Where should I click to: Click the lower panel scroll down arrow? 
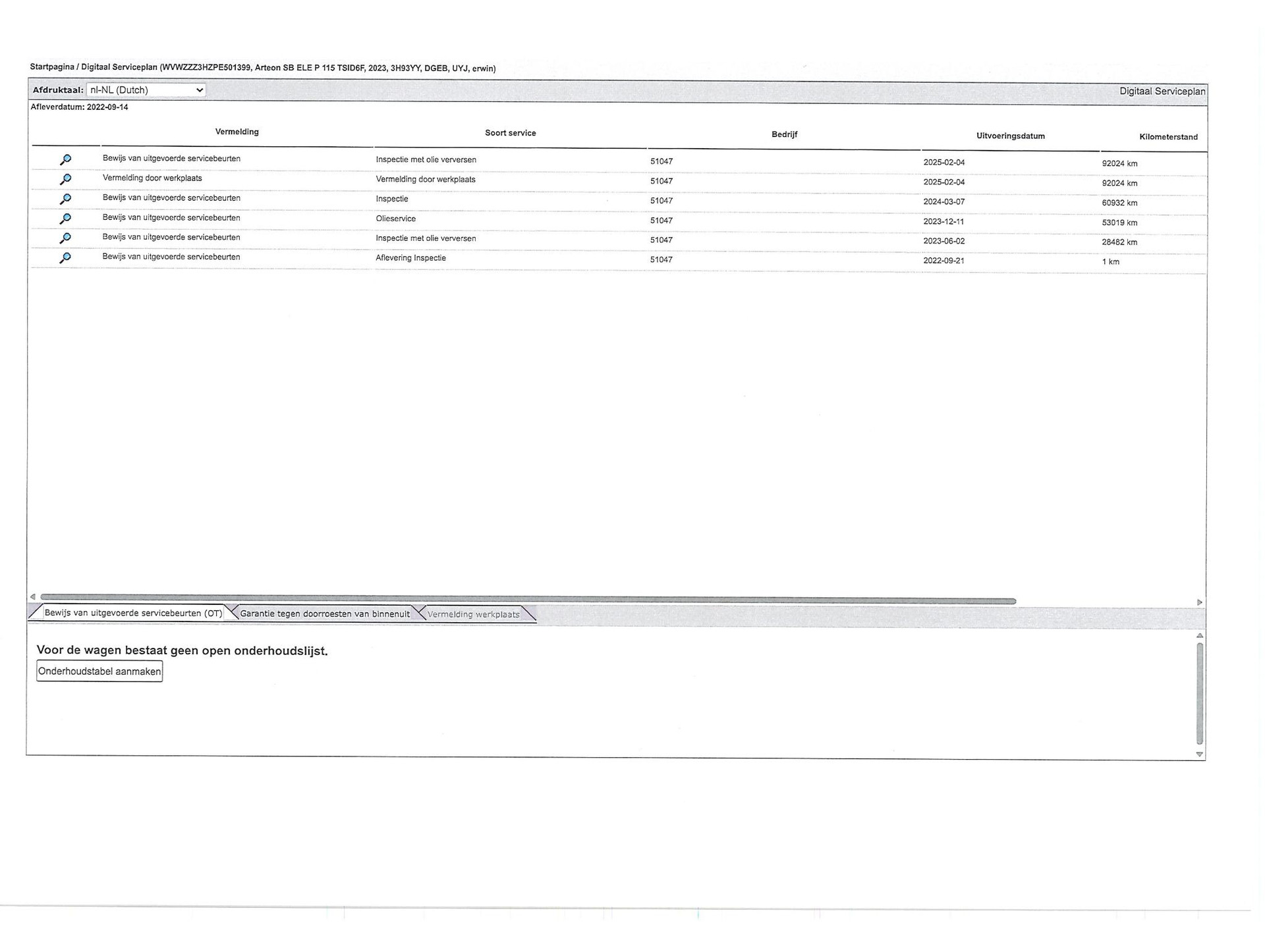[x=1199, y=754]
